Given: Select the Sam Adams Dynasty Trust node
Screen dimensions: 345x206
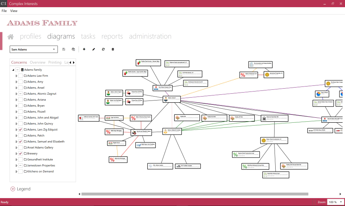Looking at the screenshot, I should pyautogui.click(x=162, y=88).
